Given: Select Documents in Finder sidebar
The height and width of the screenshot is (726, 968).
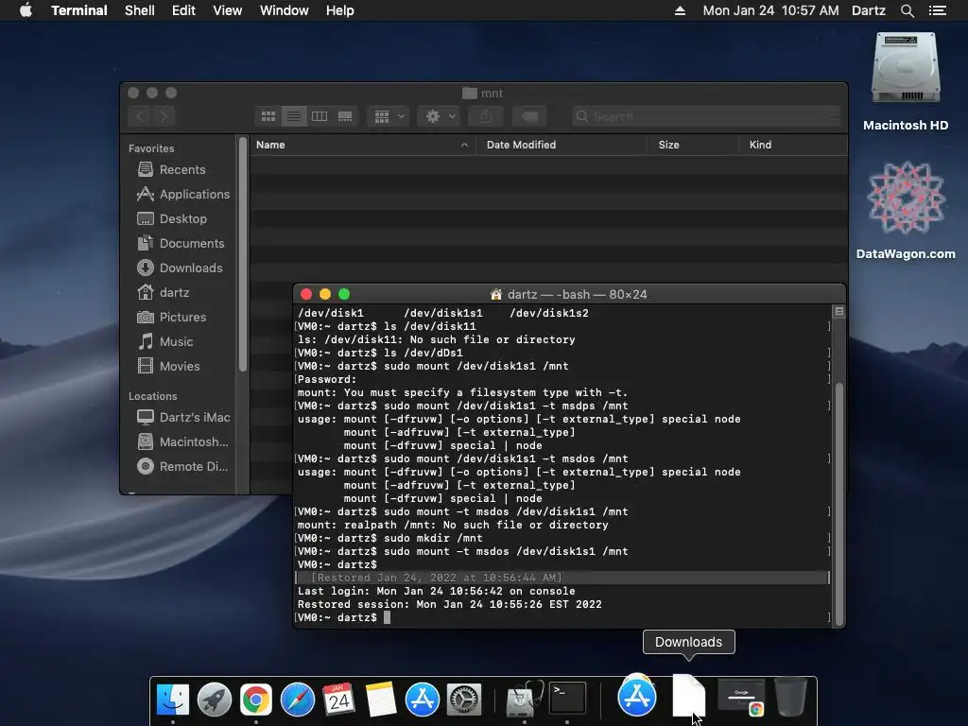Looking at the screenshot, I should [x=182, y=243].
